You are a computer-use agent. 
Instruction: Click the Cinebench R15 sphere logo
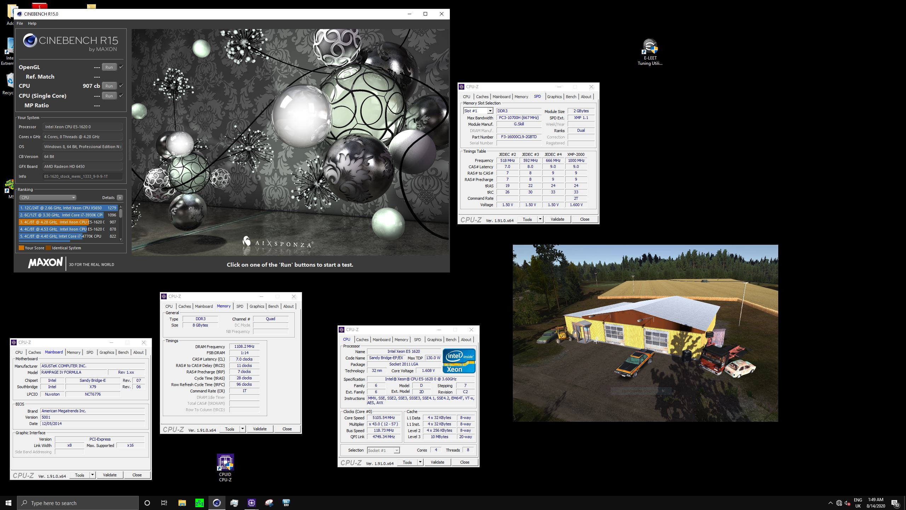pos(30,40)
